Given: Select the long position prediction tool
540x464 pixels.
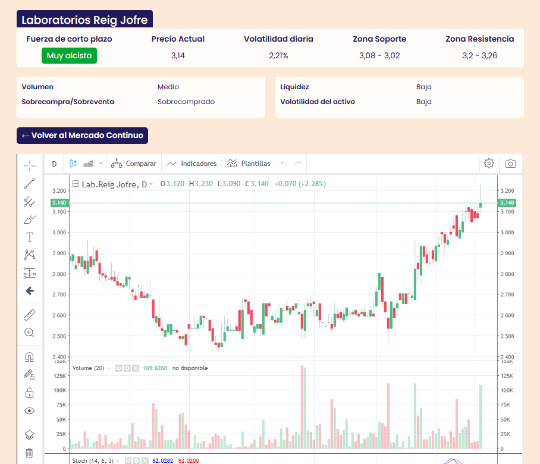Looking at the screenshot, I should click(30, 273).
